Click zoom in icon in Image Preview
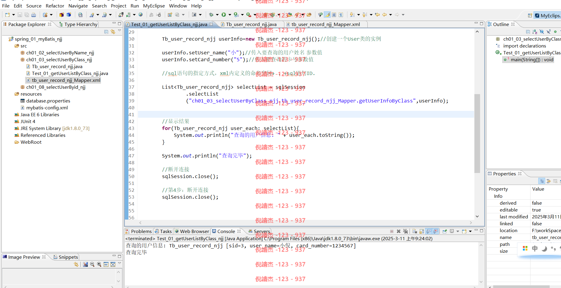The width and height of the screenshot is (561, 288). [99, 264]
